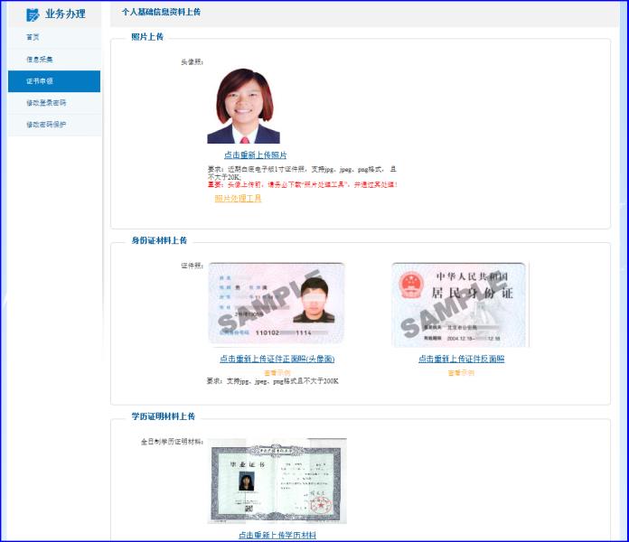629x542 pixels.
Task: Click the ID card front sample image
Action: pyautogui.click(x=277, y=304)
